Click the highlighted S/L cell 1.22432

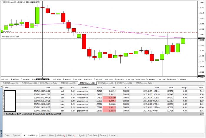pyautogui.click(x=109, y=111)
